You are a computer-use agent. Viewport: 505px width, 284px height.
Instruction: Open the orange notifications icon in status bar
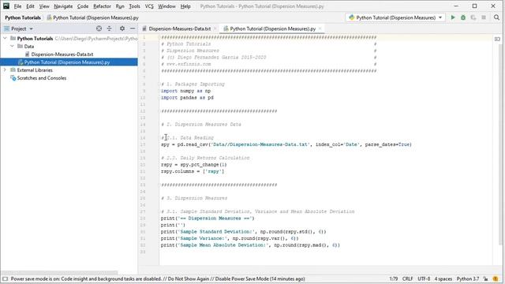point(496,278)
